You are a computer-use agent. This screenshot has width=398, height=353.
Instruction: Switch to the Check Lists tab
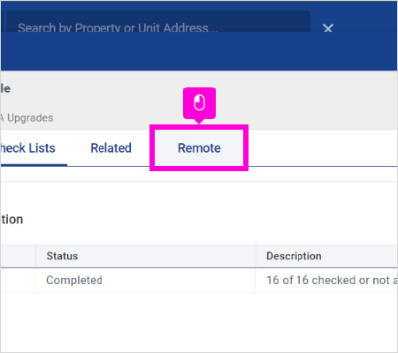pyautogui.click(x=27, y=148)
